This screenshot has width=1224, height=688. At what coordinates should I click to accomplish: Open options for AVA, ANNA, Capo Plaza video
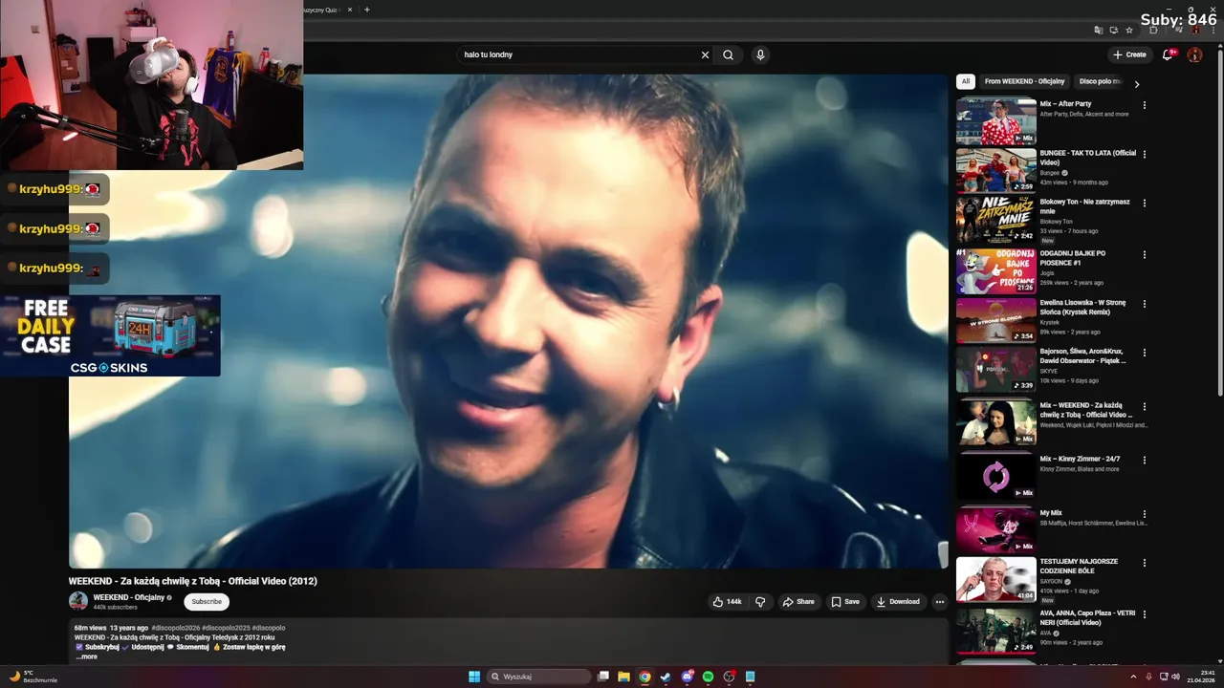[x=1145, y=614]
